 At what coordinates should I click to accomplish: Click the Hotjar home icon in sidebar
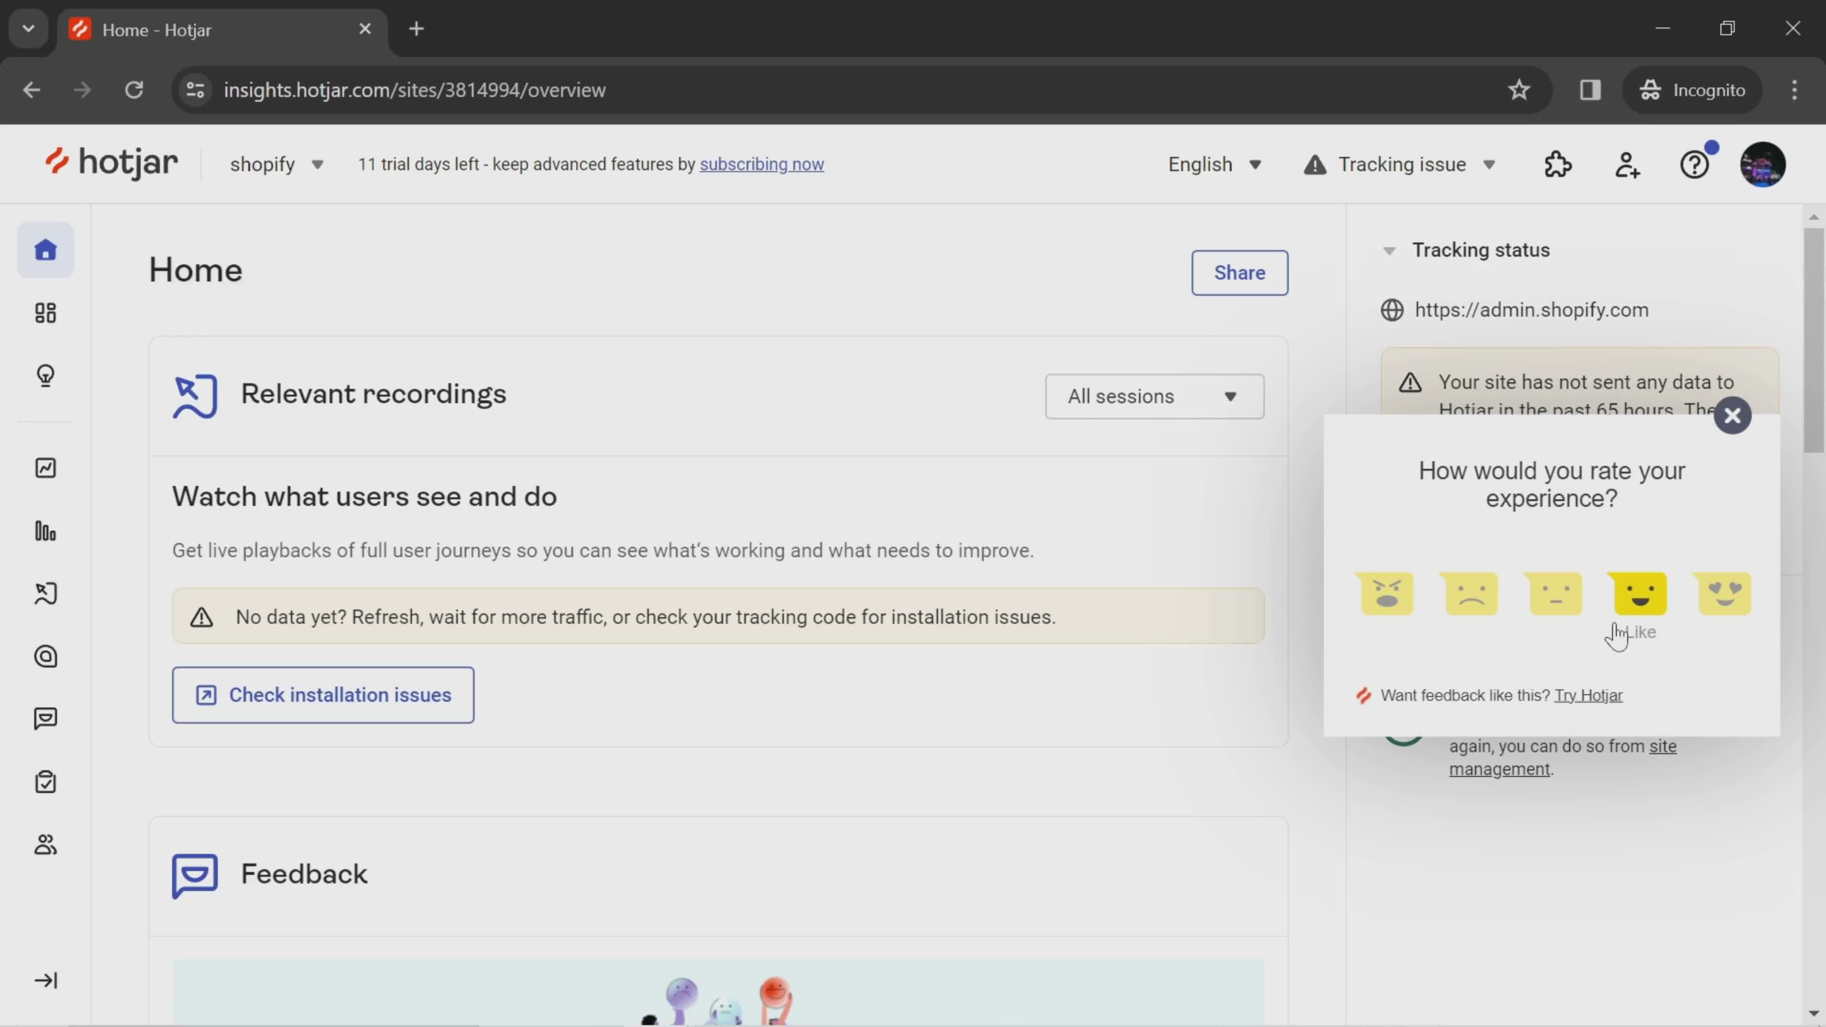pyautogui.click(x=45, y=250)
